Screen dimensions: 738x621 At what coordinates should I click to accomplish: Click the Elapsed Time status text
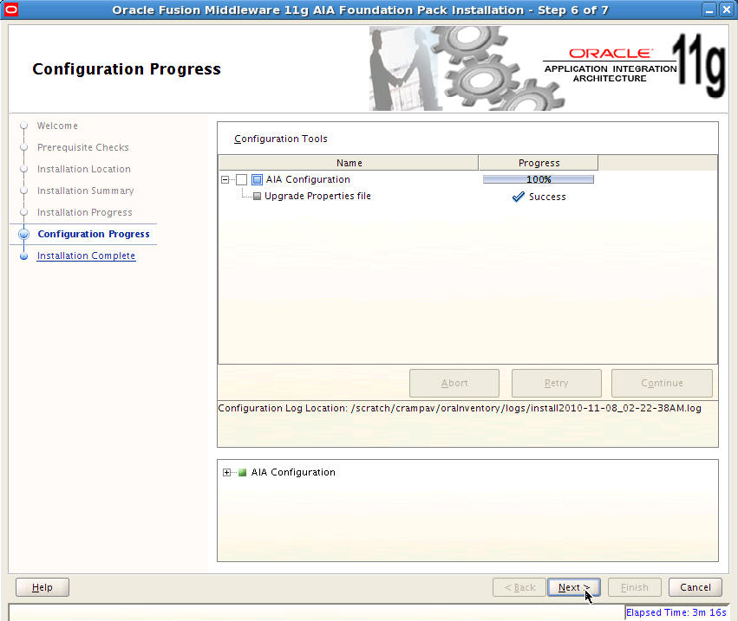676,612
